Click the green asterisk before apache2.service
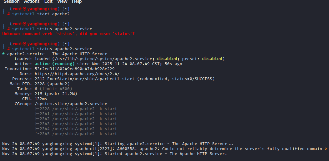The height and width of the screenshot is (161, 329). point(3,54)
